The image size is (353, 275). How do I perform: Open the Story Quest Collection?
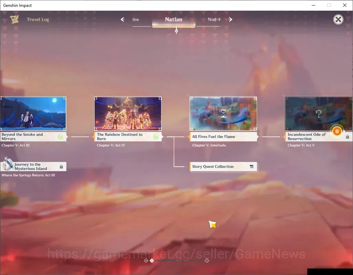coord(223,167)
